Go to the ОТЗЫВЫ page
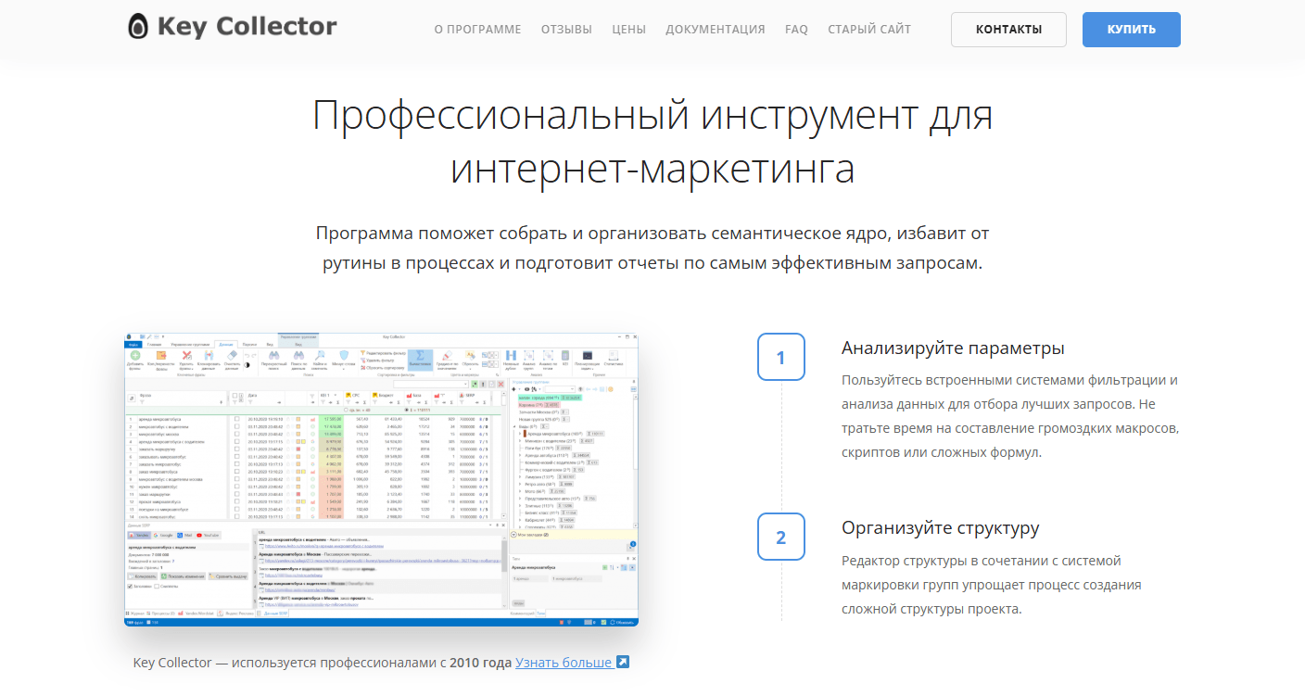Viewport: 1305px width, 696px height. pyautogui.click(x=566, y=30)
